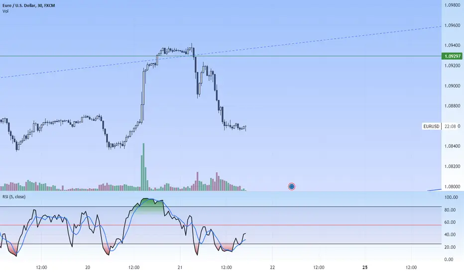
Task: Click the 1.09400 price axis label
Action: pyautogui.click(x=452, y=46)
